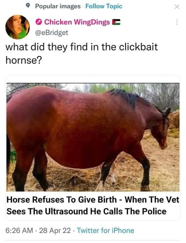
Task: Open the three-dot more options menu
Action: [x=177, y=22]
